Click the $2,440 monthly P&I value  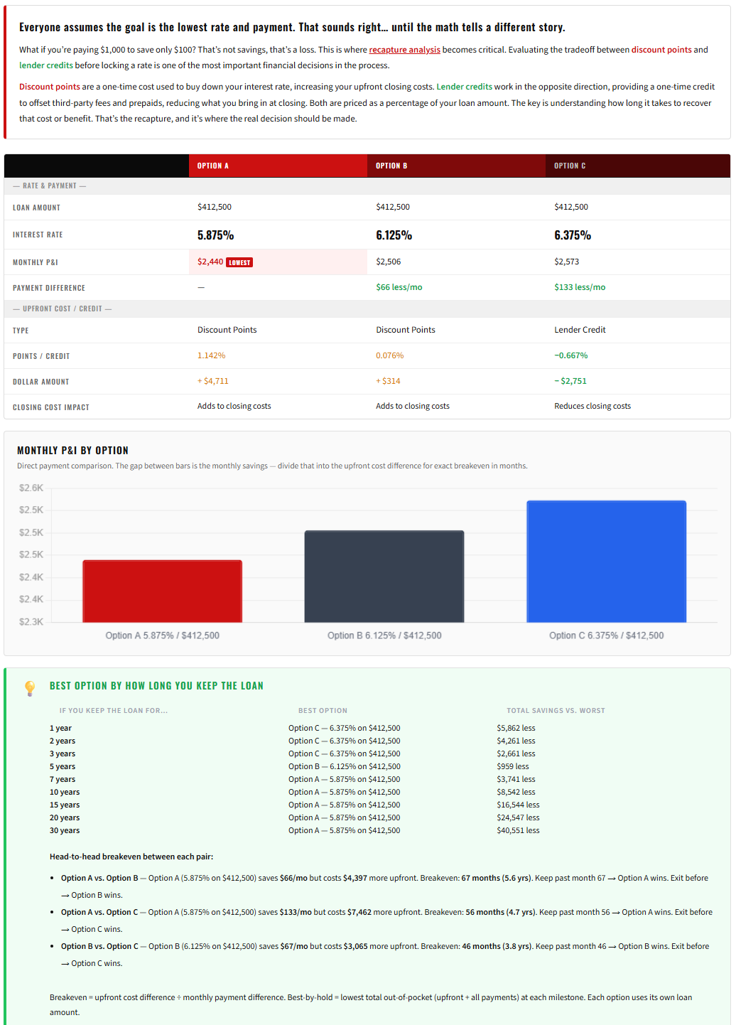210,262
